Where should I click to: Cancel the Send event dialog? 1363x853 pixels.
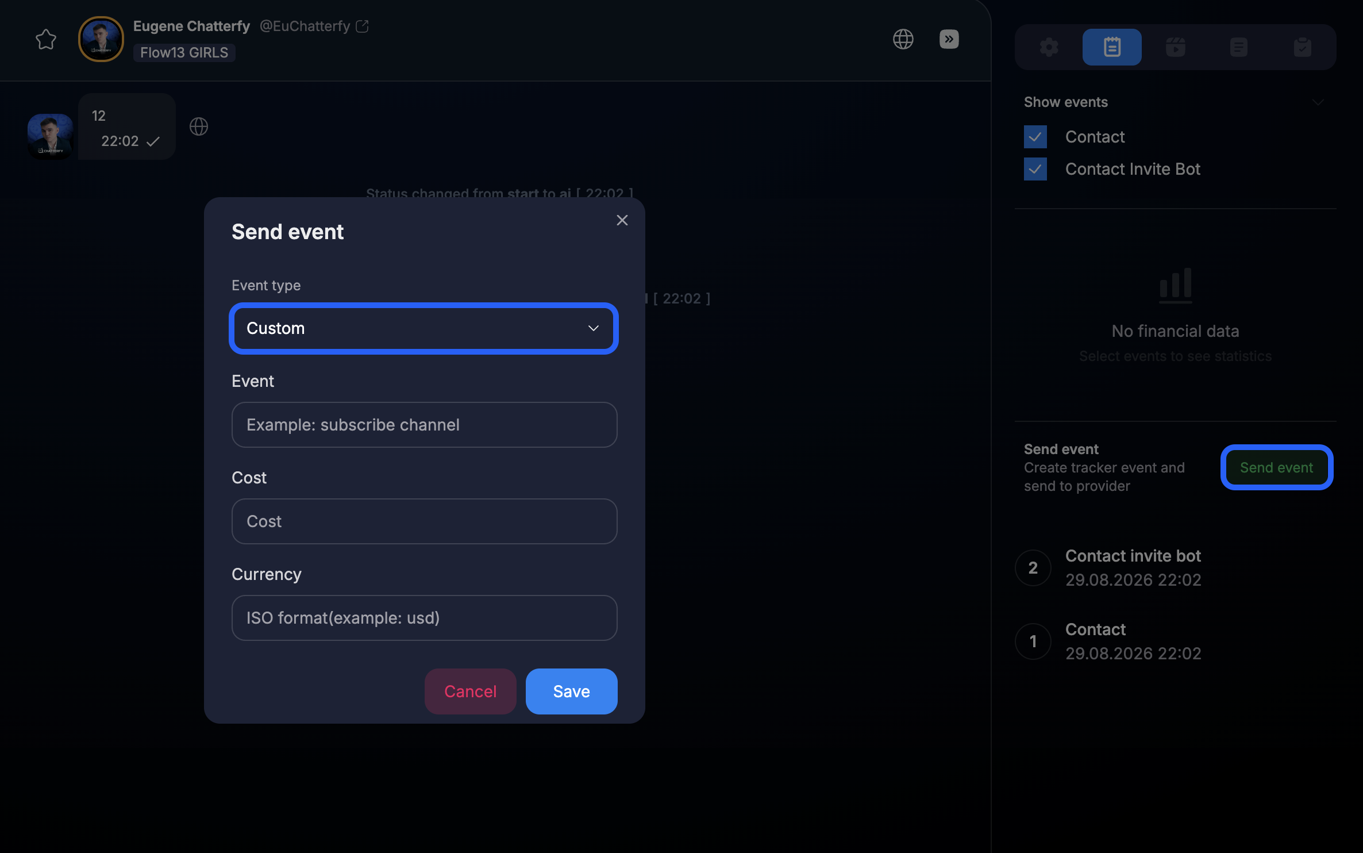click(470, 691)
